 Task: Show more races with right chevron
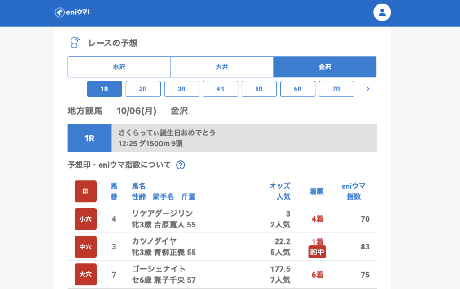368,89
